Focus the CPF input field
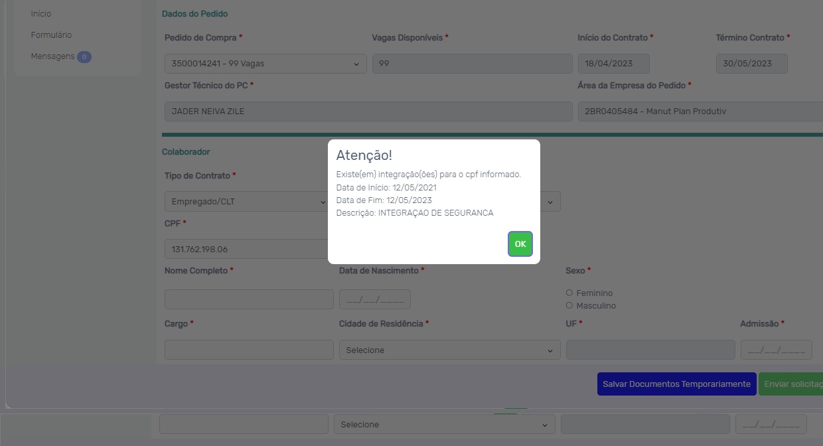The width and height of the screenshot is (823, 446). 246,249
